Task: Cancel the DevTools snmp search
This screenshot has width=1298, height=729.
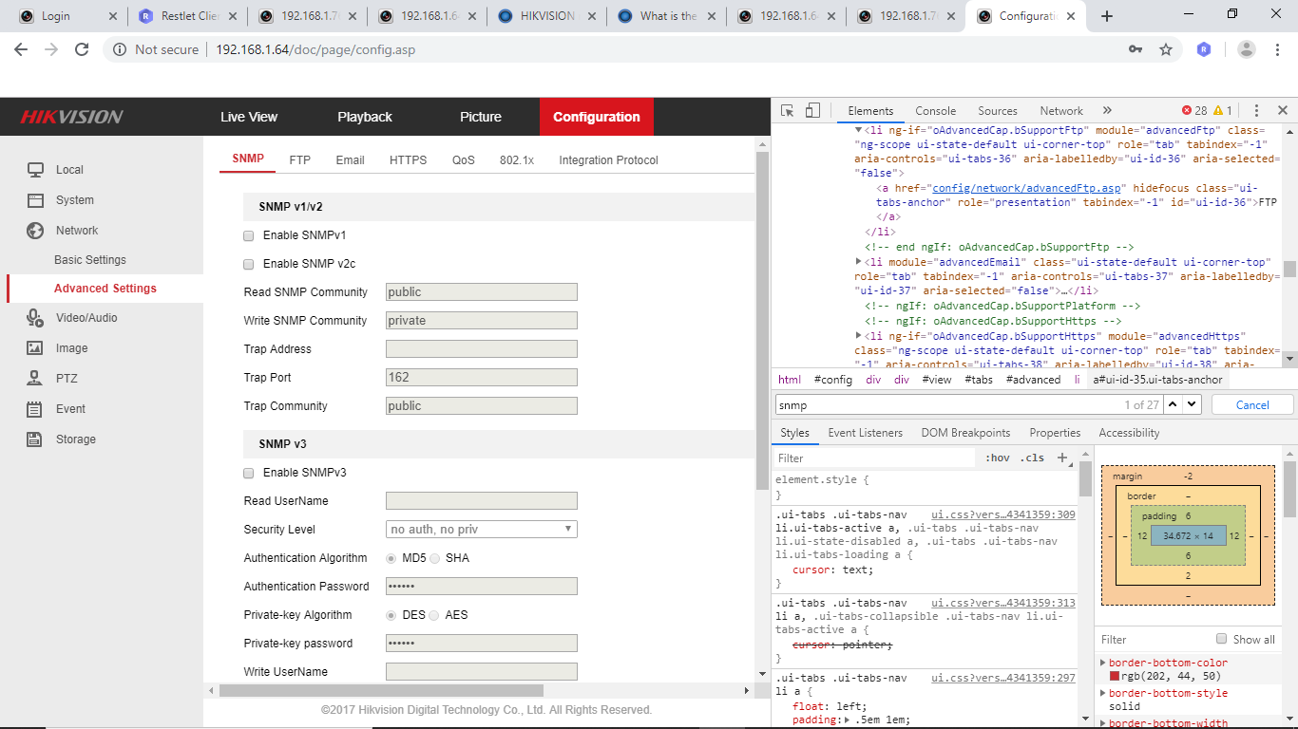Action: pos(1251,405)
